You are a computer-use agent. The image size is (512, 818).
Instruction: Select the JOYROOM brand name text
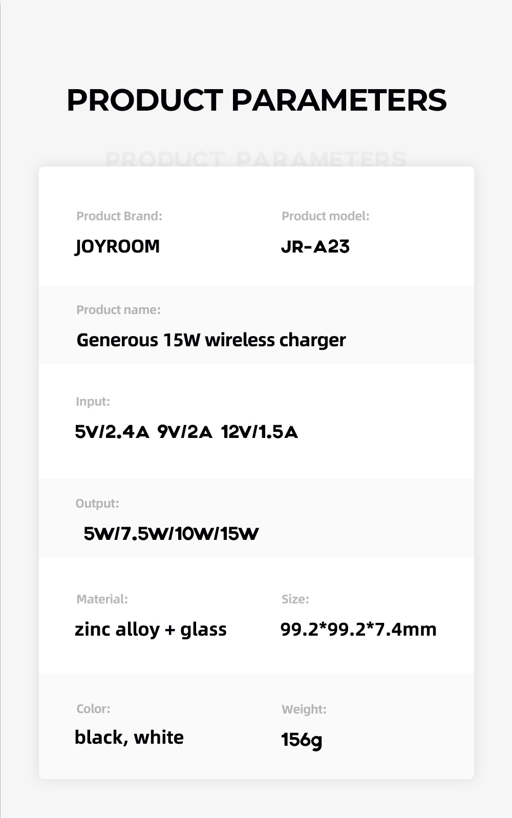[117, 246]
